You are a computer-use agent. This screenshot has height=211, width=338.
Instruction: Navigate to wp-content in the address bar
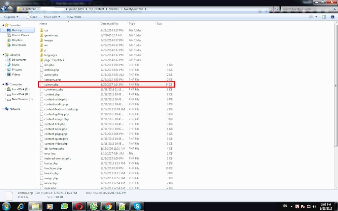[x=97, y=9]
